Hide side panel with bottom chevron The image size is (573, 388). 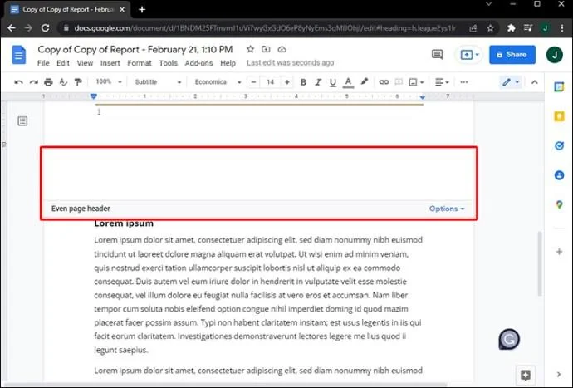tap(559, 374)
